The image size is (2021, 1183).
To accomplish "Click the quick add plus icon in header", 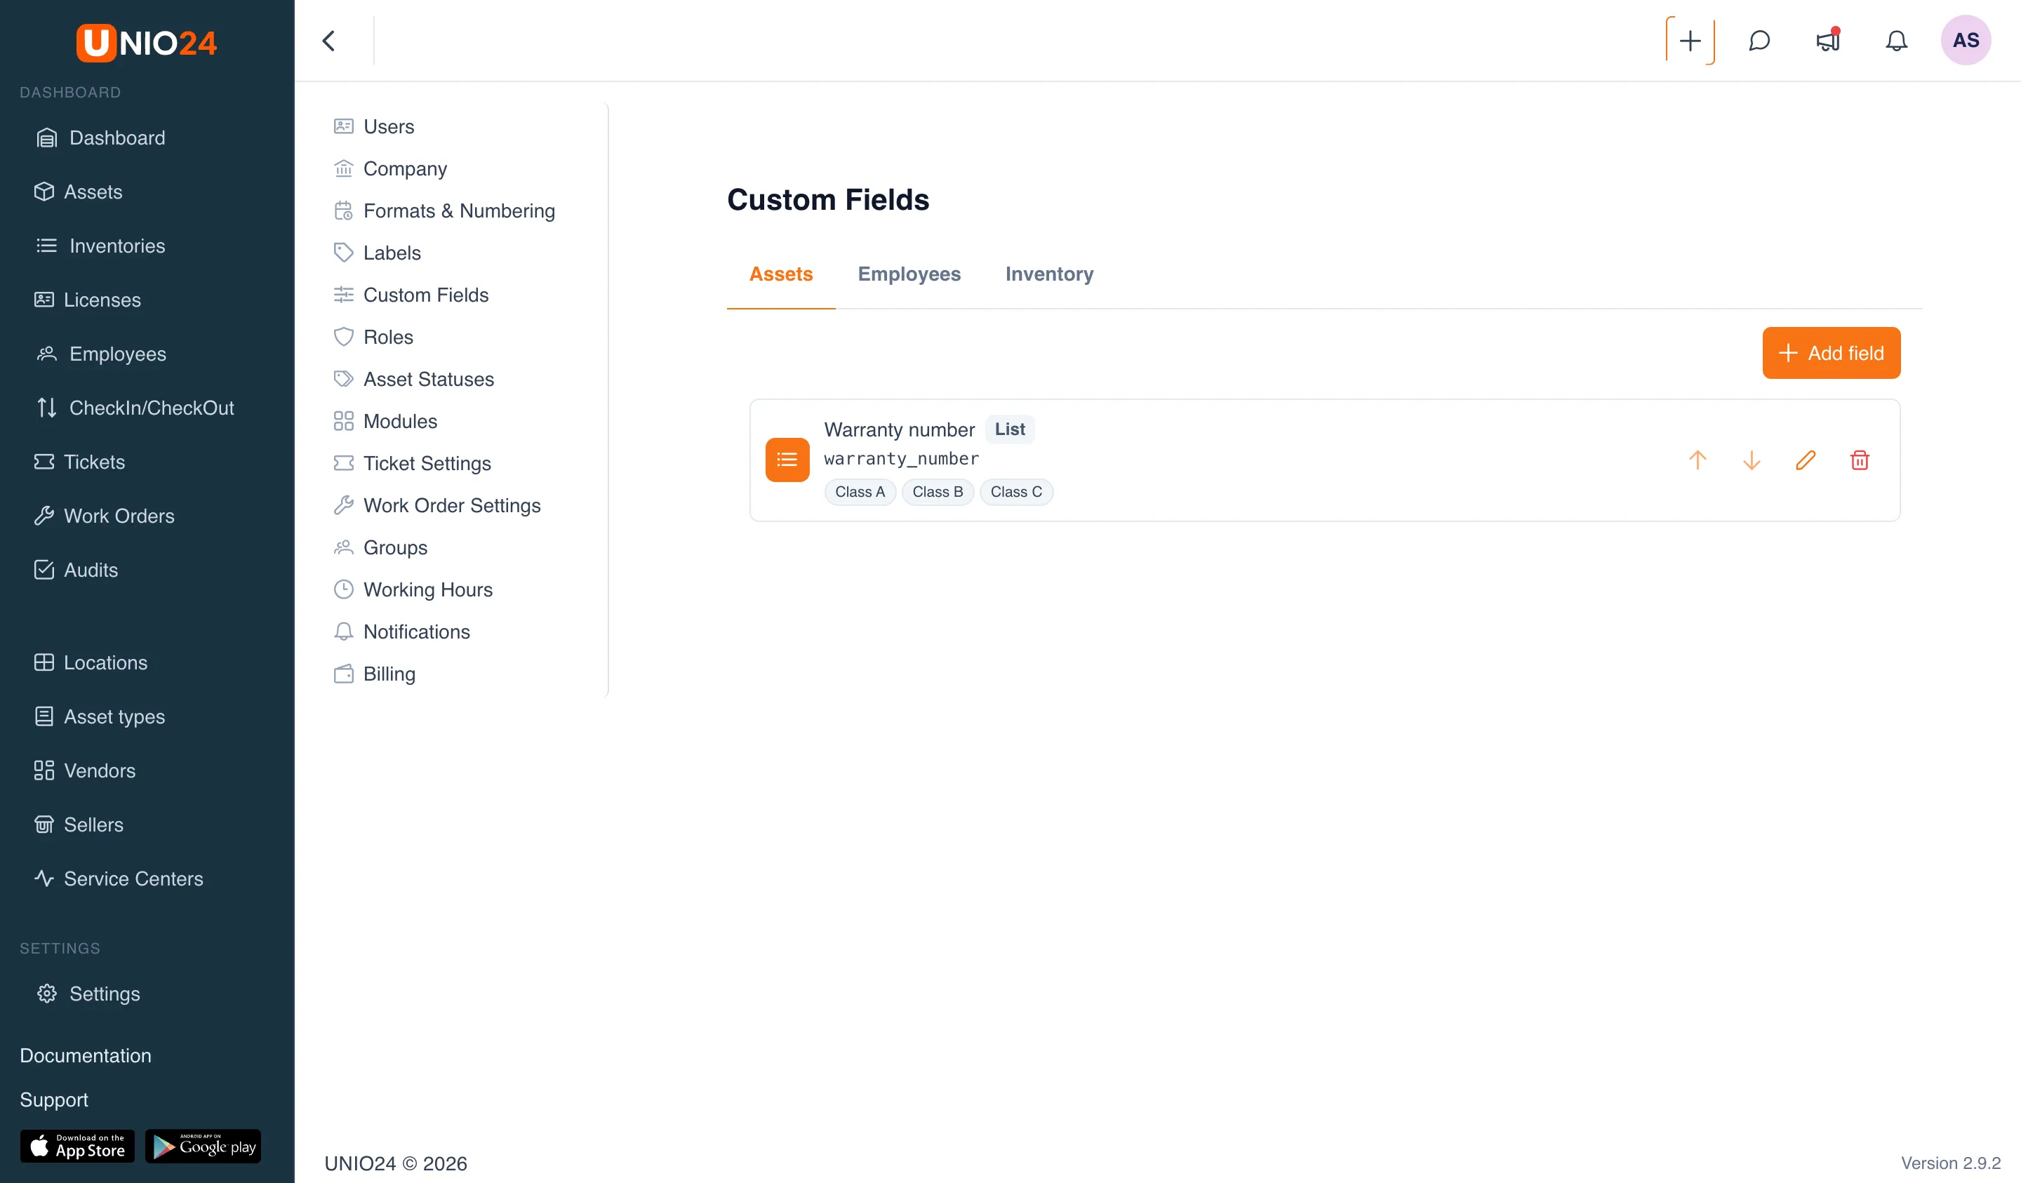I will click(1690, 40).
